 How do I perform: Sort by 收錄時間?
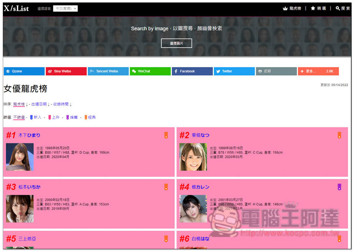61,104
